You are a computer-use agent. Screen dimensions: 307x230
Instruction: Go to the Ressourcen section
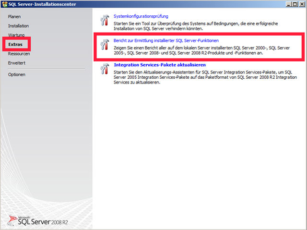19,54
